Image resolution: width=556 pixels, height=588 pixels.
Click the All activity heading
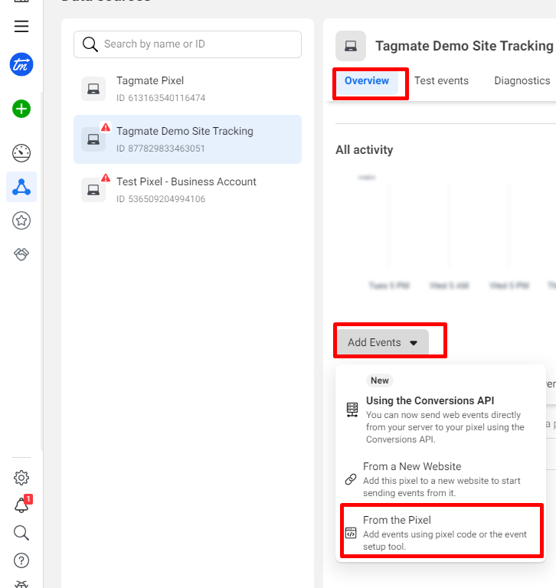[365, 150]
